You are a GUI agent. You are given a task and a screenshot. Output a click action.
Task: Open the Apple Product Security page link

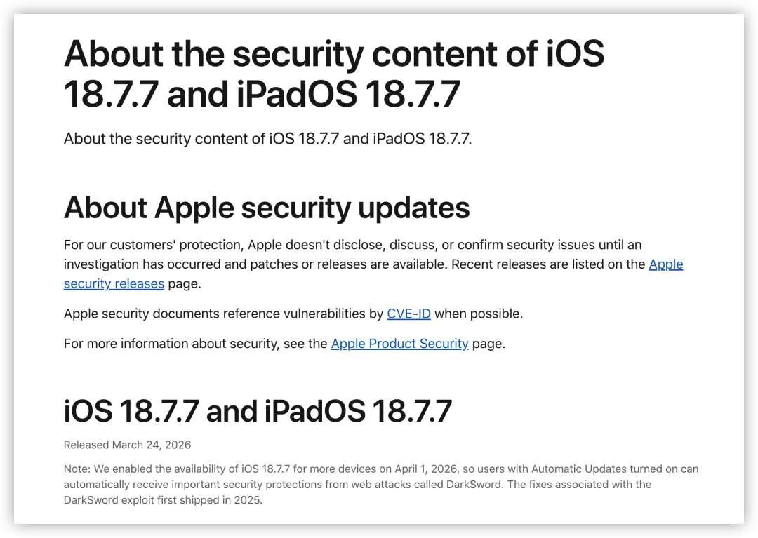399,344
